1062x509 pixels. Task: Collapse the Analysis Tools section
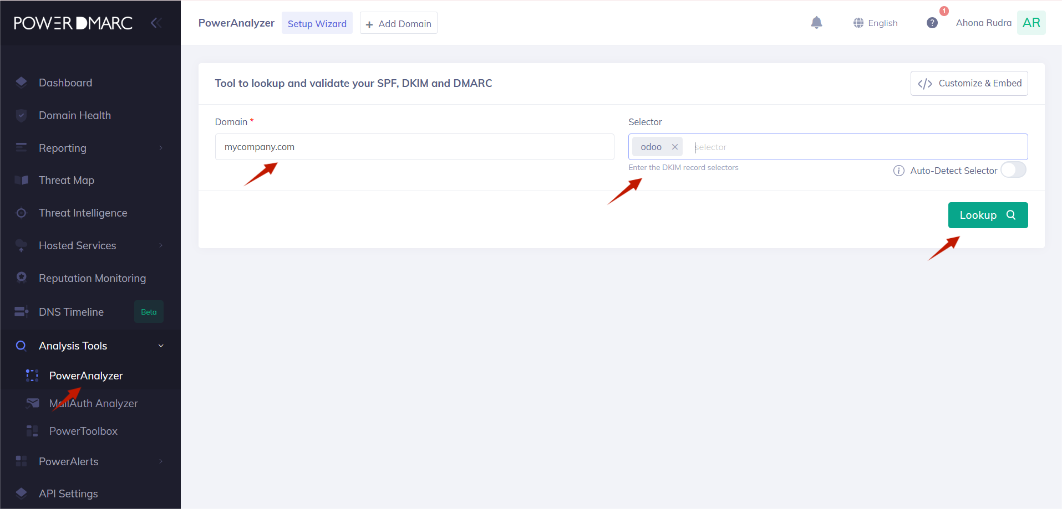click(x=161, y=346)
